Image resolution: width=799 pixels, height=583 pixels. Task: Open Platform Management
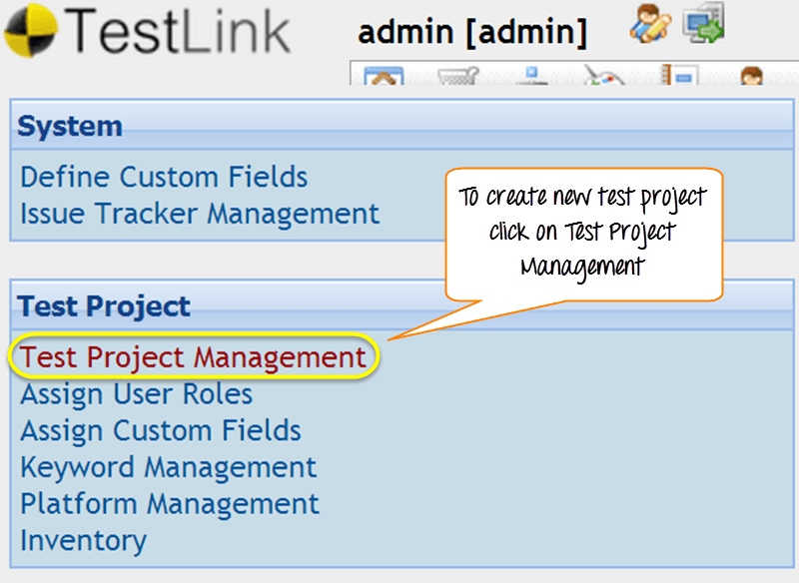[170, 504]
